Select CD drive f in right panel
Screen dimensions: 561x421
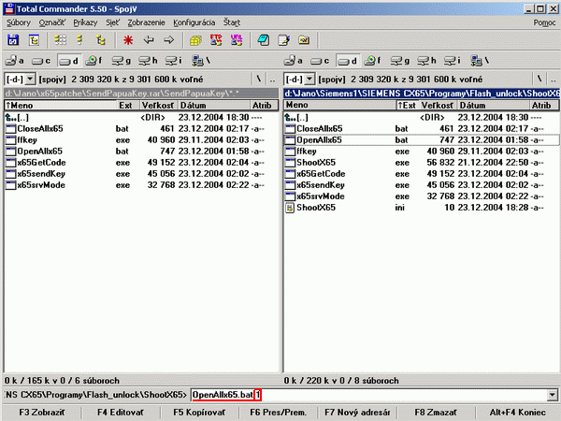[373, 61]
